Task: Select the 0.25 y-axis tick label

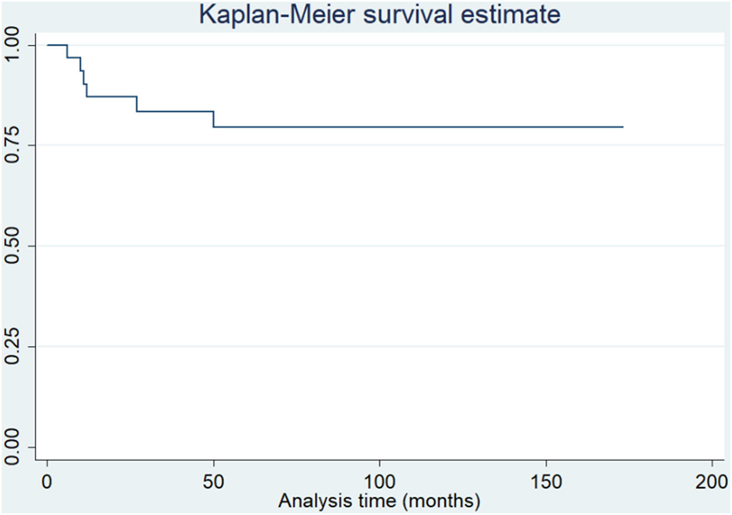Action: [x=12, y=347]
